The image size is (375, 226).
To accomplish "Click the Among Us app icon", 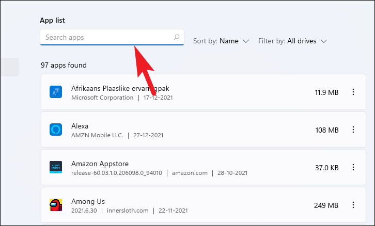I will click(x=56, y=204).
